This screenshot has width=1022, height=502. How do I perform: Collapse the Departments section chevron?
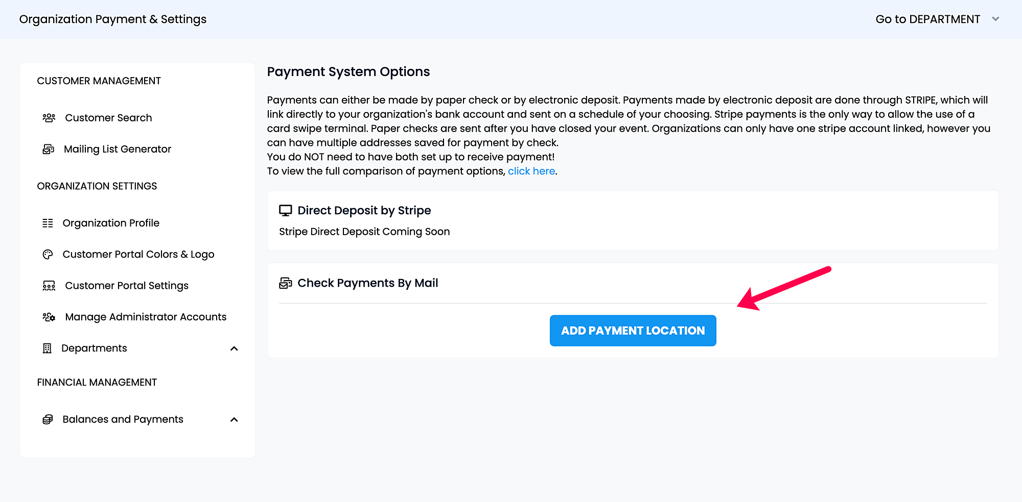tap(234, 348)
